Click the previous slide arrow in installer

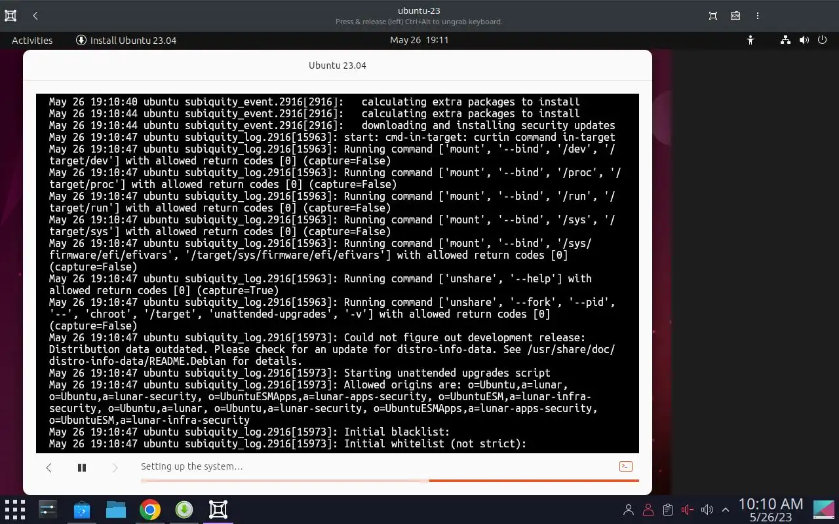pyautogui.click(x=49, y=468)
